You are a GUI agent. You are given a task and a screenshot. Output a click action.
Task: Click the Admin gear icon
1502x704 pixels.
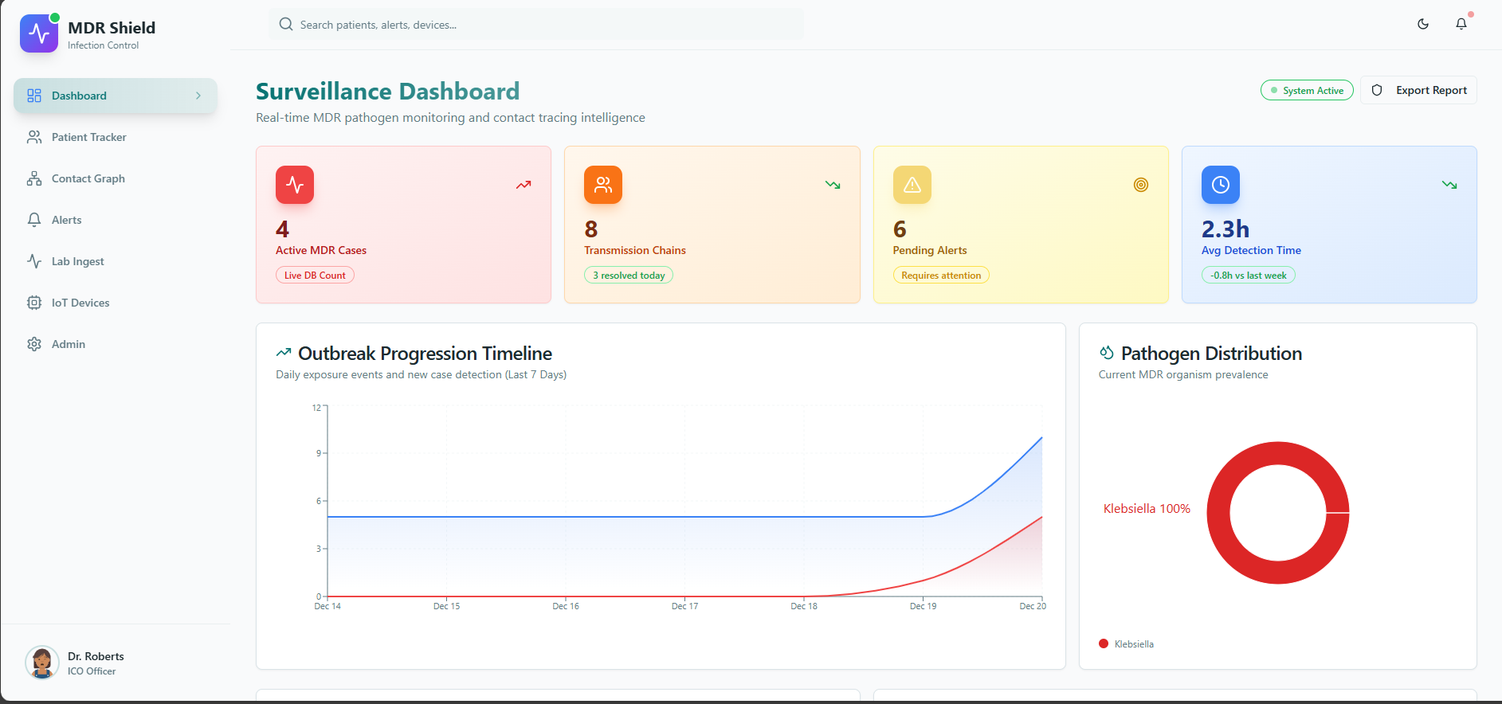[x=34, y=344]
